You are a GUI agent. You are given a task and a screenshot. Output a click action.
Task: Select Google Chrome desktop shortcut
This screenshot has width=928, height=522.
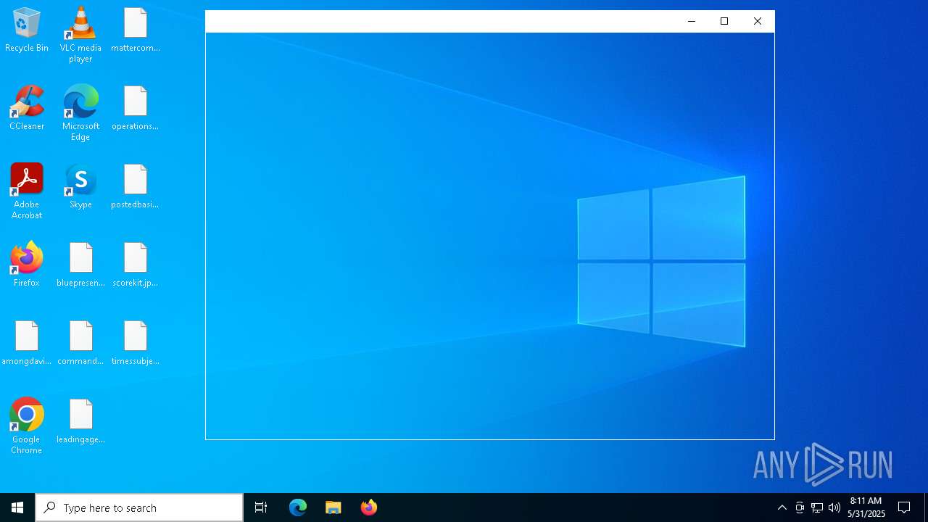click(x=27, y=426)
